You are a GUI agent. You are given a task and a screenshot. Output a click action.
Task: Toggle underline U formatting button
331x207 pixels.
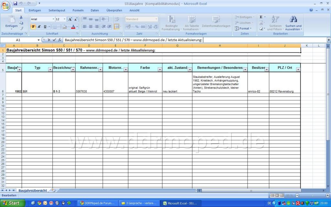[x=45, y=27]
